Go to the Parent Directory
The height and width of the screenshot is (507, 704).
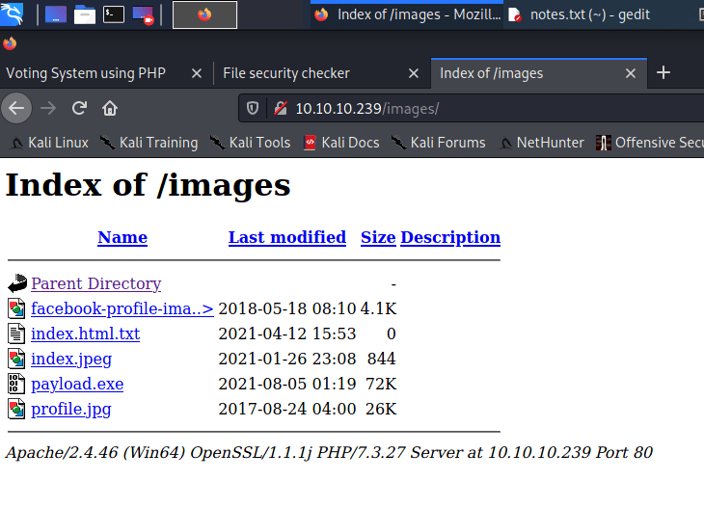95,283
